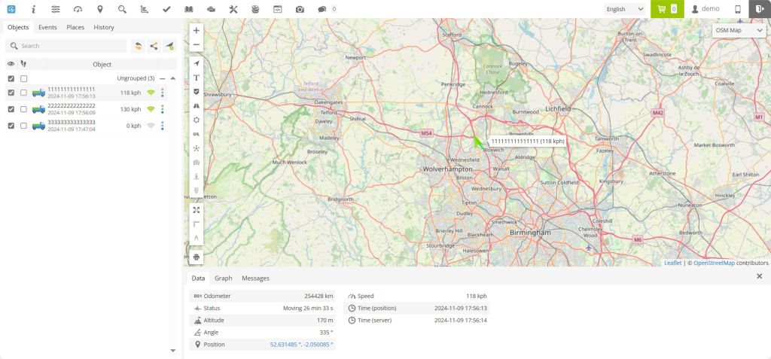Click the green shopping cart icon

(x=666, y=9)
